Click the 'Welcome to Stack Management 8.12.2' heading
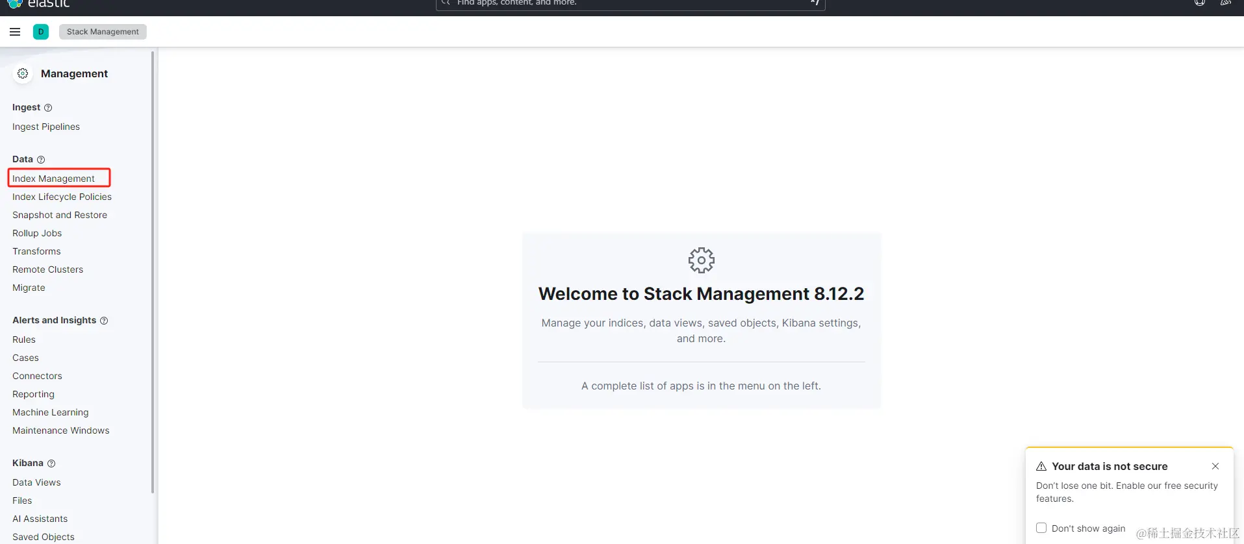Viewport: 1244px width, 544px height. click(x=701, y=294)
